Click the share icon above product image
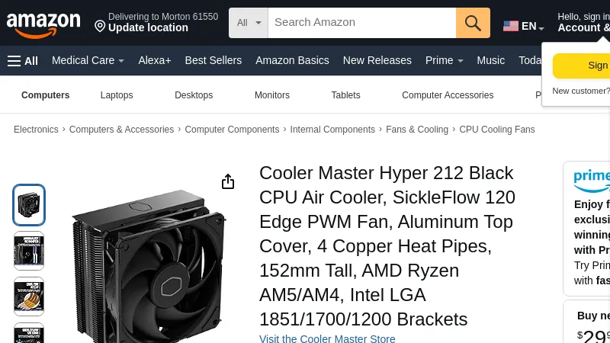 227,181
